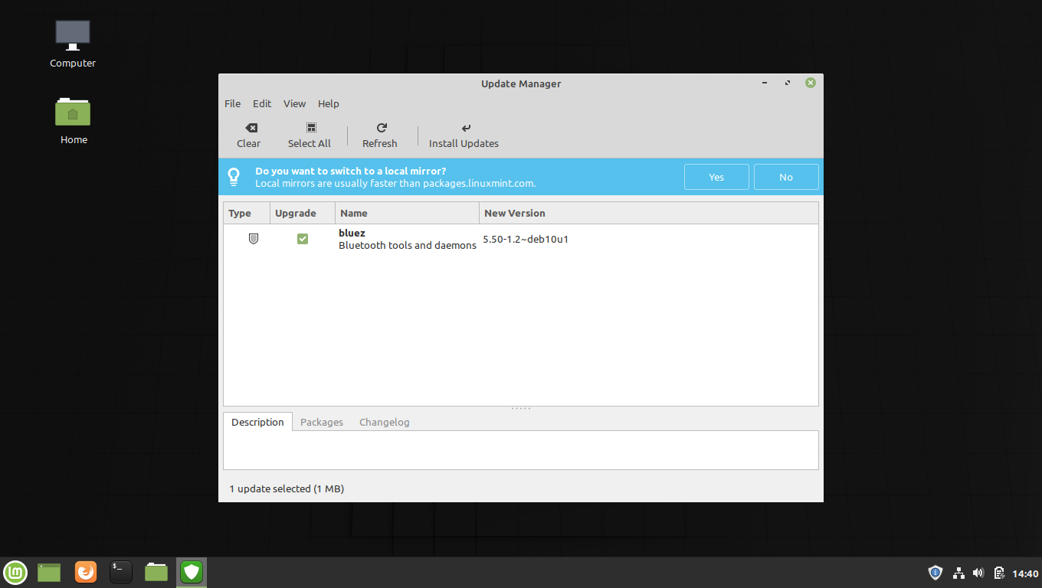This screenshot has height=588, width=1042.
Task: Click the Home folder desktop icon
Action: pyautogui.click(x=73, y=120)
